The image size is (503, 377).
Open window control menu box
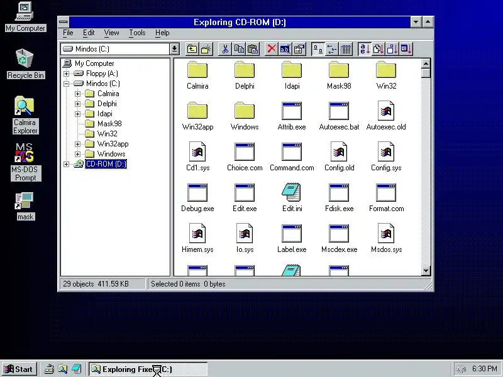(x=64, y=22)
